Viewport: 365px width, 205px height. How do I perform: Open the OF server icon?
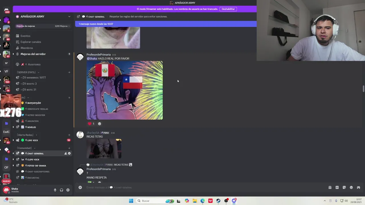pyautogui.click(x=6, y=167)
